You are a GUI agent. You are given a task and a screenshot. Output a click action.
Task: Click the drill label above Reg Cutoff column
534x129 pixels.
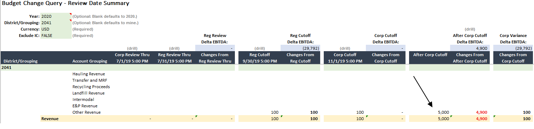pos(260,48)
